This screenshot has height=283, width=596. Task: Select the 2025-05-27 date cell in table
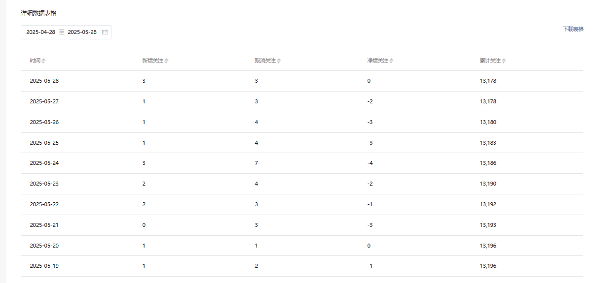[44, 101]
